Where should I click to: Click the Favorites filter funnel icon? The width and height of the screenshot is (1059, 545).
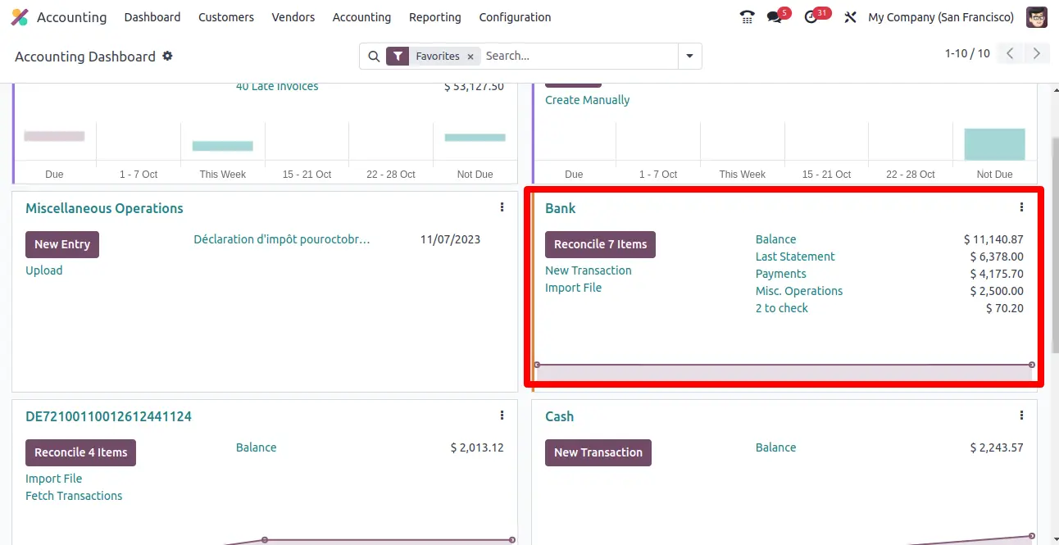coord(398,56)
